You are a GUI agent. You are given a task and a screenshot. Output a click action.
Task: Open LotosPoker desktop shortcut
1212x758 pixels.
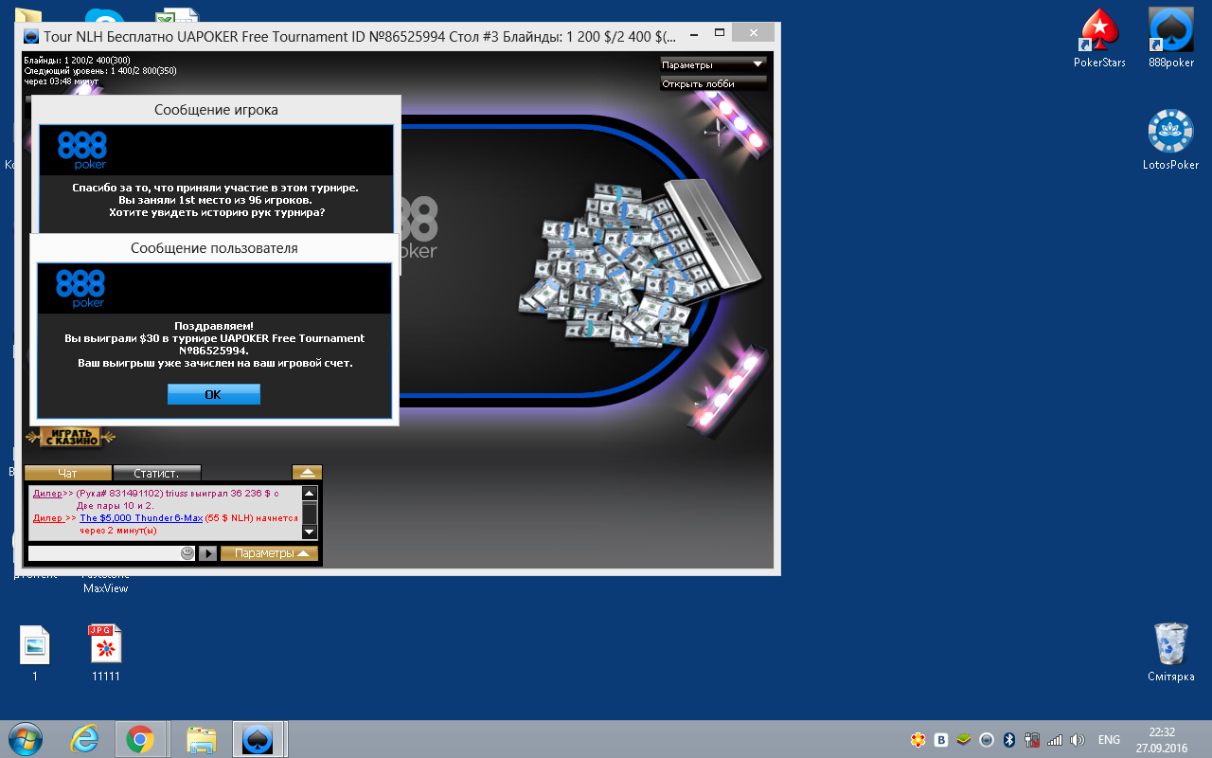pos(1171,139)
